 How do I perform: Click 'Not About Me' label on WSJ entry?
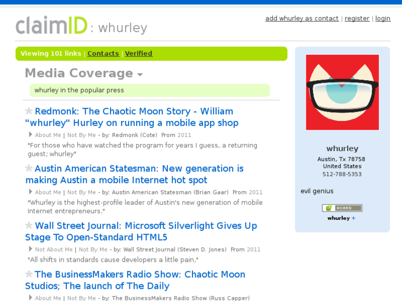click(54, 250)
